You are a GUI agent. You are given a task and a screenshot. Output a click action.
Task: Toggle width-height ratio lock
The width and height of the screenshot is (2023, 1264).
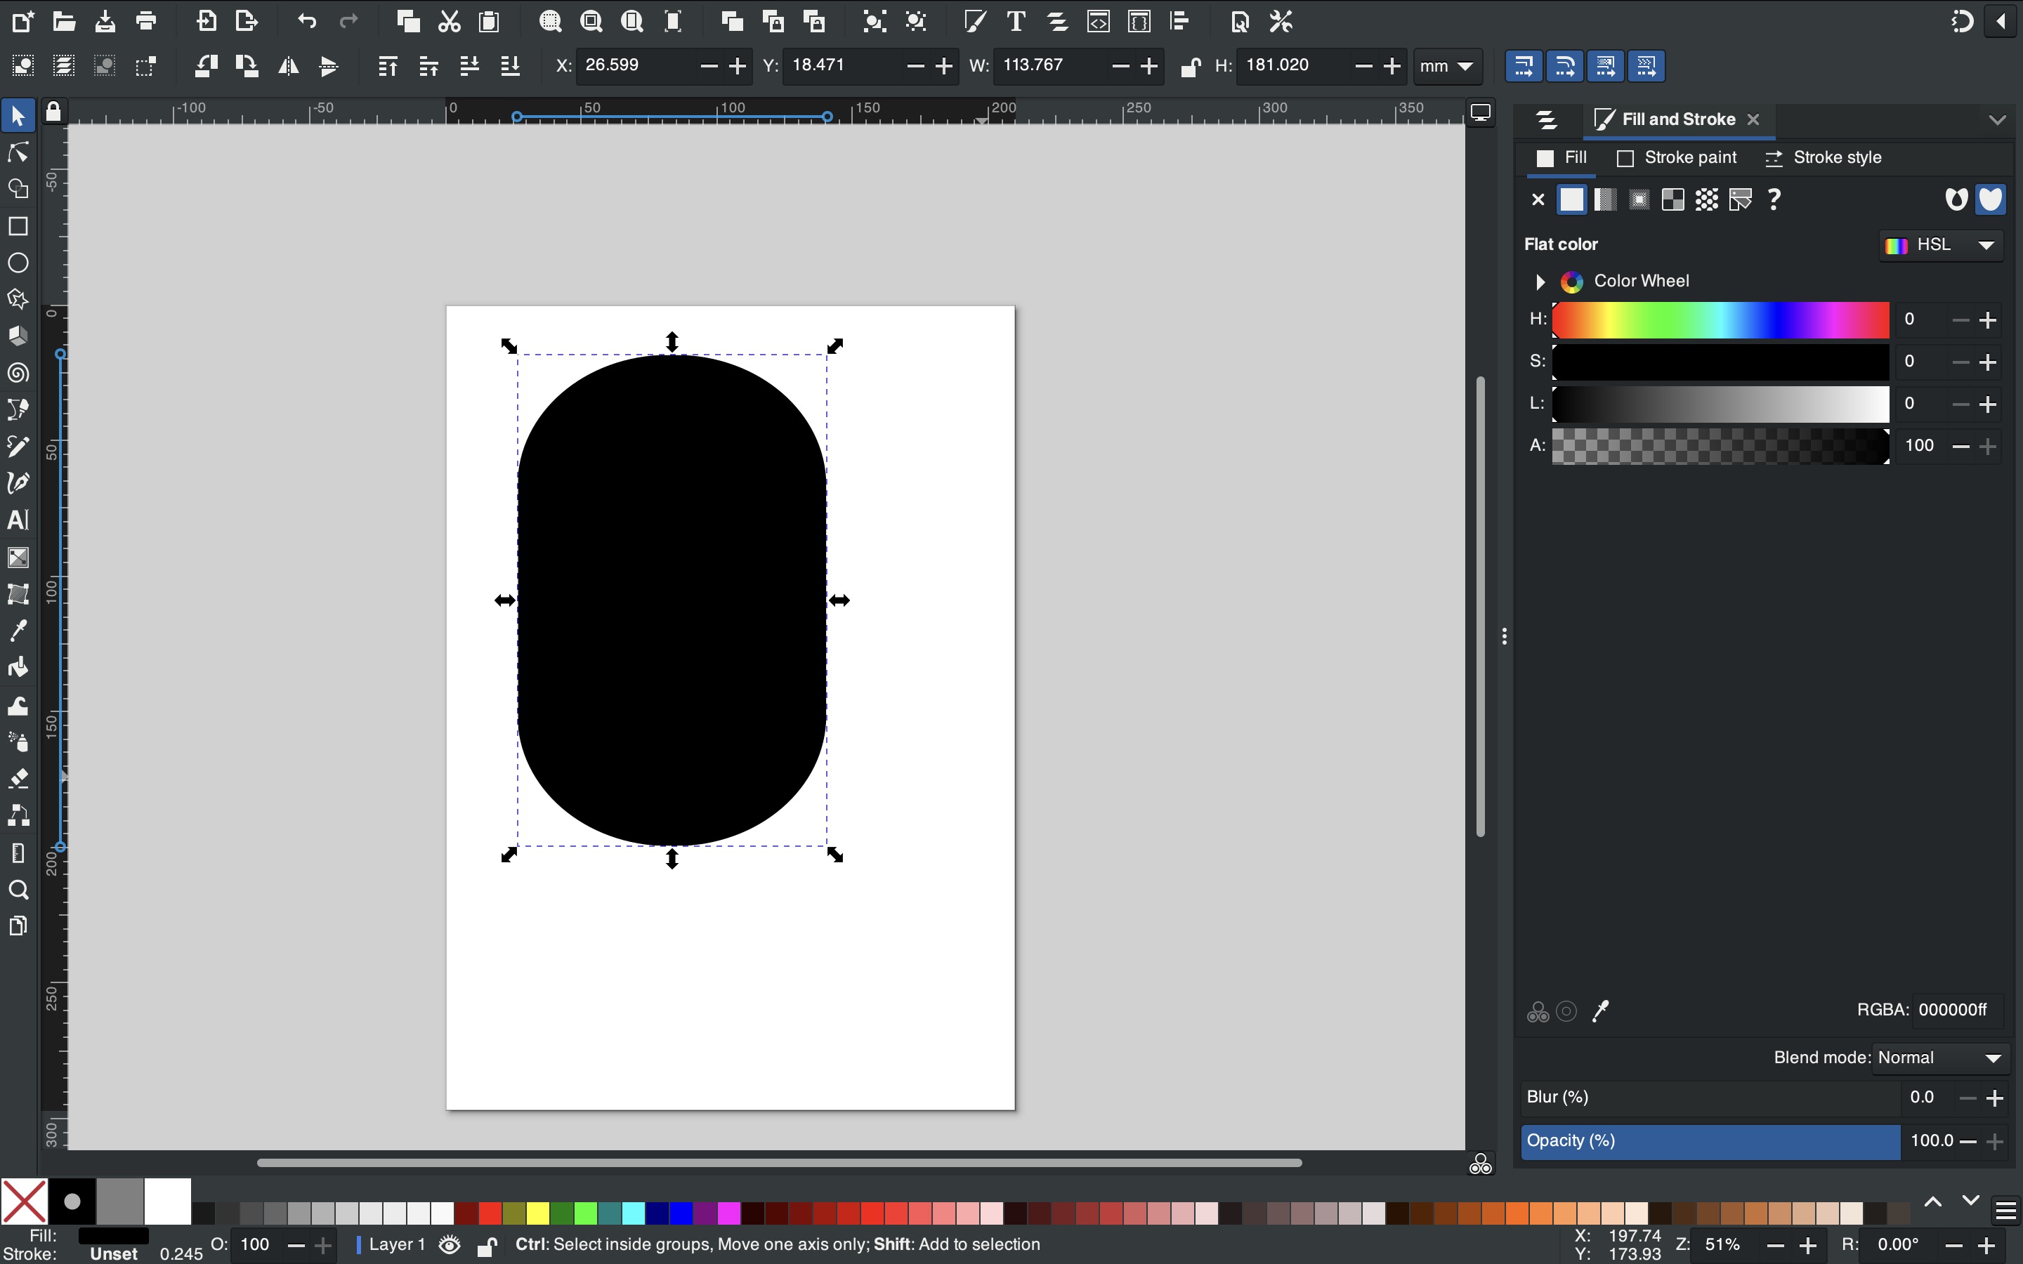(1191, 66)
